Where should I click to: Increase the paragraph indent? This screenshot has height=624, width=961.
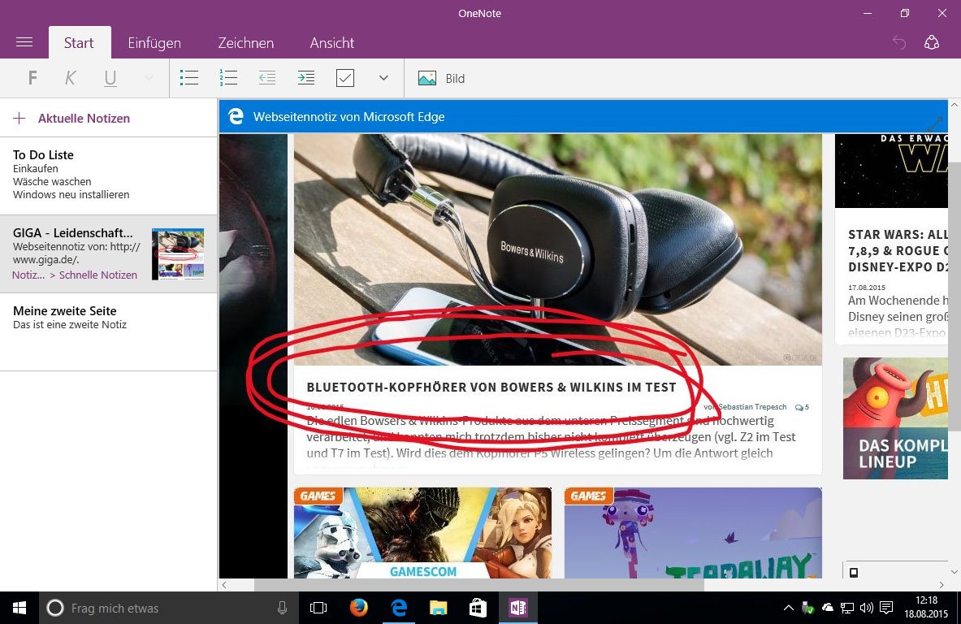(x=305, y=78)
